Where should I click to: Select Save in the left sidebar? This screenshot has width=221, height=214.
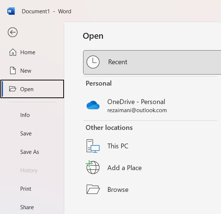click(x=26, y=134)
